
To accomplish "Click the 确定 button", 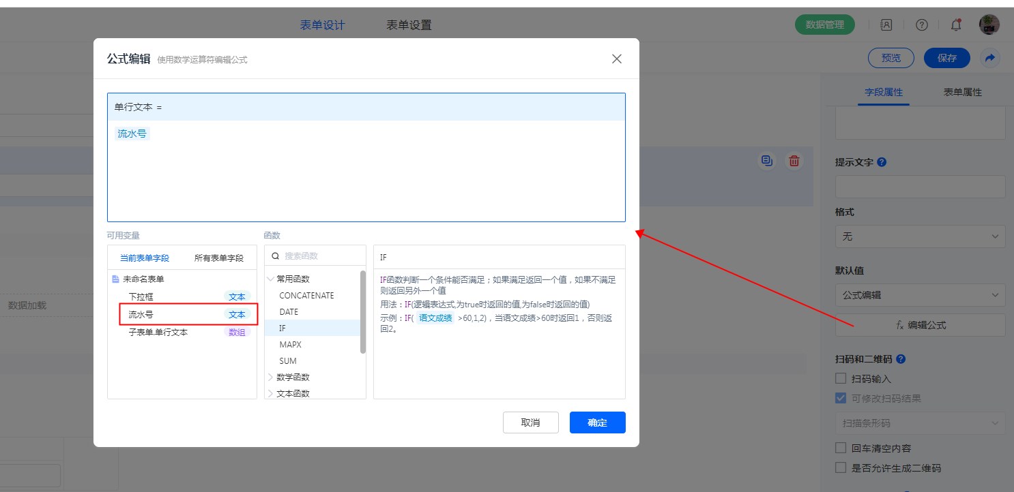I will (597, 422).
